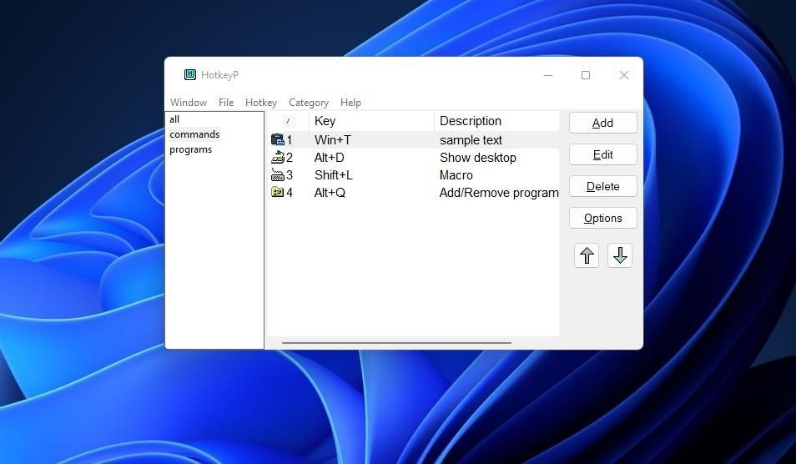Click the horizontal scrollbar under the hotkey list
This screenshot has height=464, width=796.
point(396,343)
